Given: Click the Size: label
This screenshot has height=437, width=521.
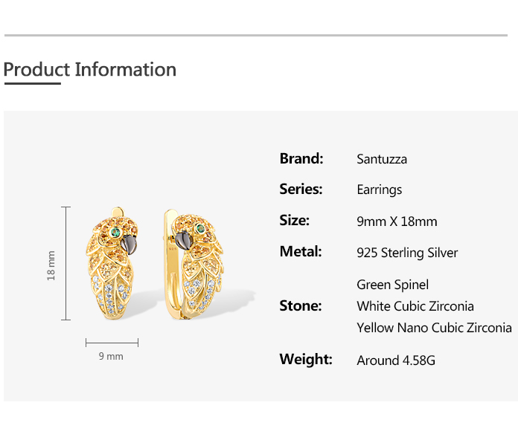Looking at the screenshot, I should pyautogui.click(x=294, y=221).
